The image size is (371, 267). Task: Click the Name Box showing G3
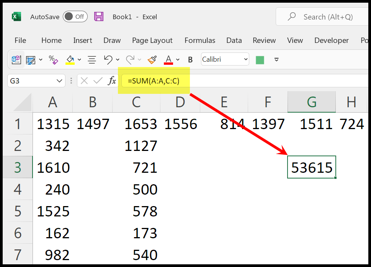point(36,81)
